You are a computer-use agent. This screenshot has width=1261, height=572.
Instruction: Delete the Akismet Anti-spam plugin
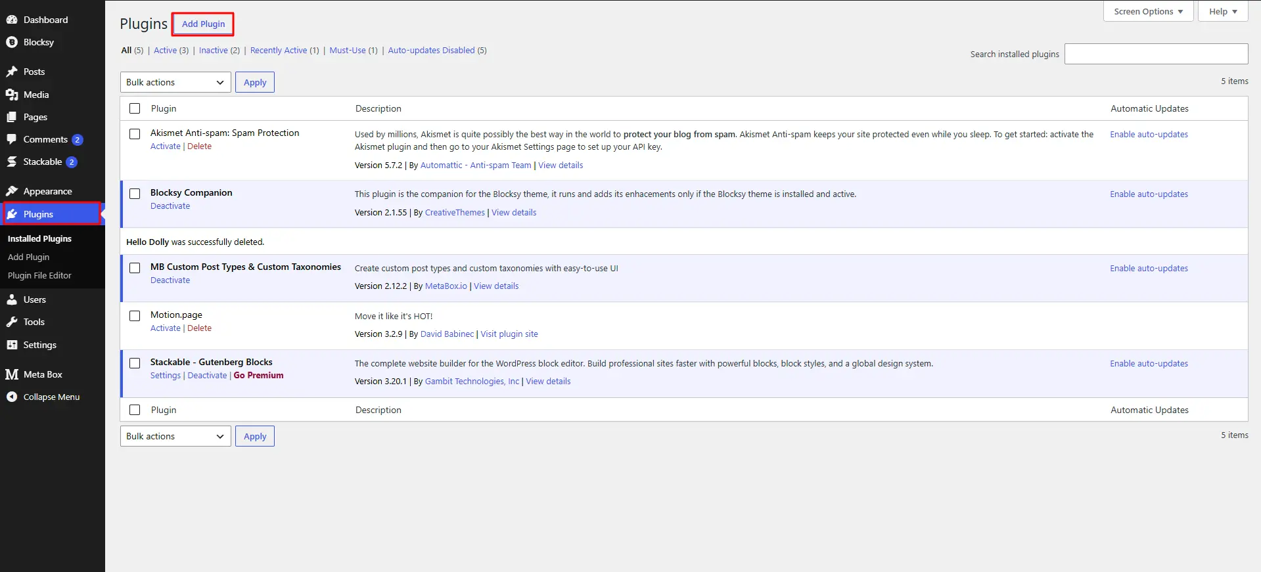(x=199, y=146)
